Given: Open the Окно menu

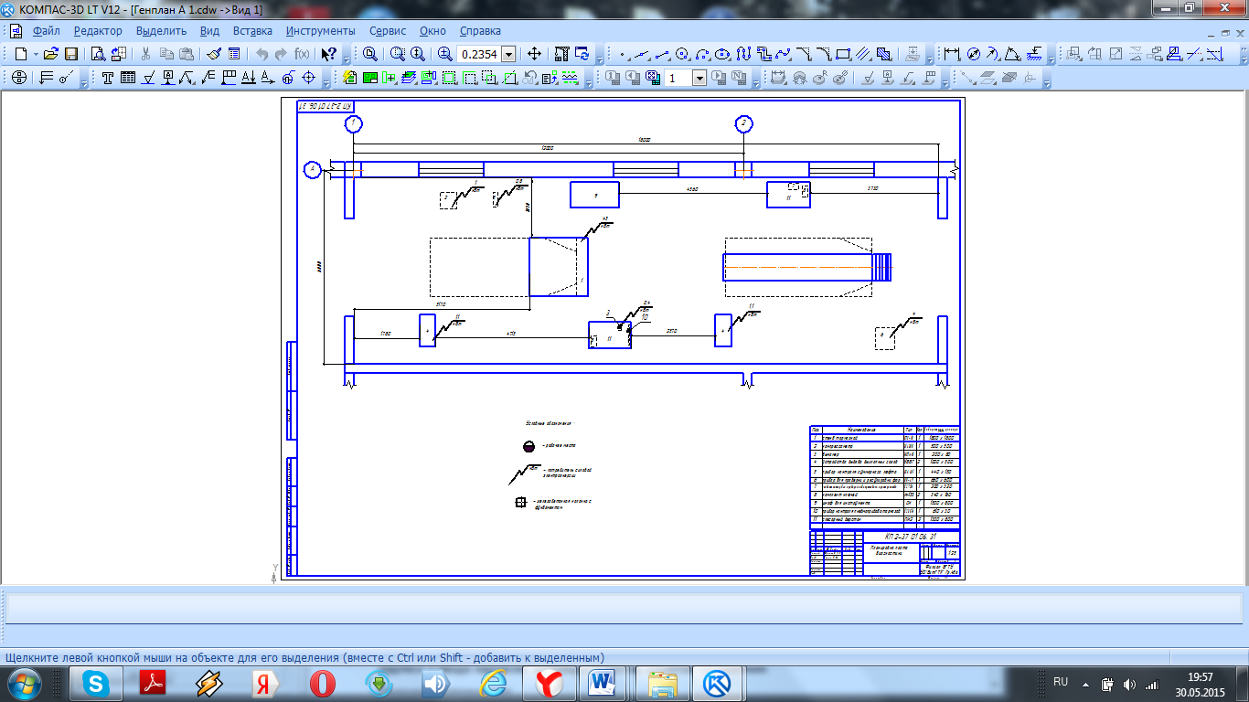Looking at the screenshot, I should click(x=432, y=30).
